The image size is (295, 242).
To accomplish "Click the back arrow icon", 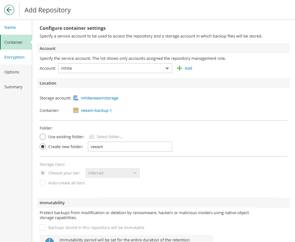I will (9, 10).
